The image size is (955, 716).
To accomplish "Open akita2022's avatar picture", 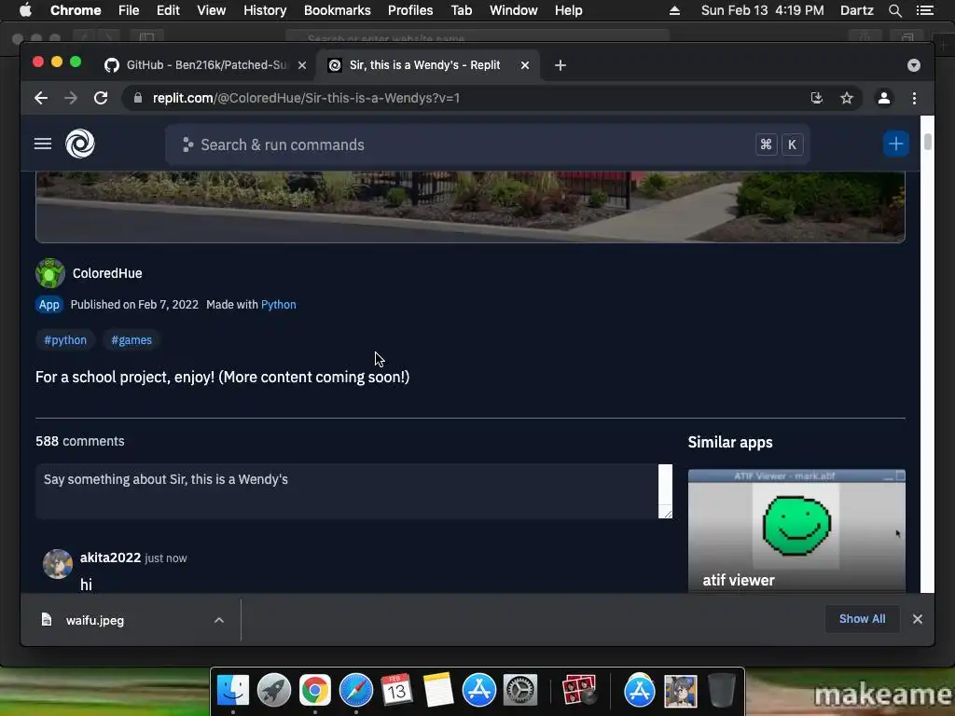I will pos(58,564).
